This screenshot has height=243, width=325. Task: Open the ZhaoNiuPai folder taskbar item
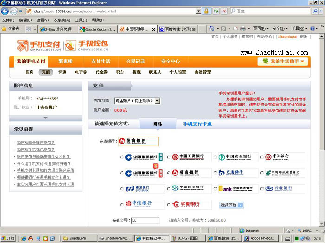[x=79, y=238]
